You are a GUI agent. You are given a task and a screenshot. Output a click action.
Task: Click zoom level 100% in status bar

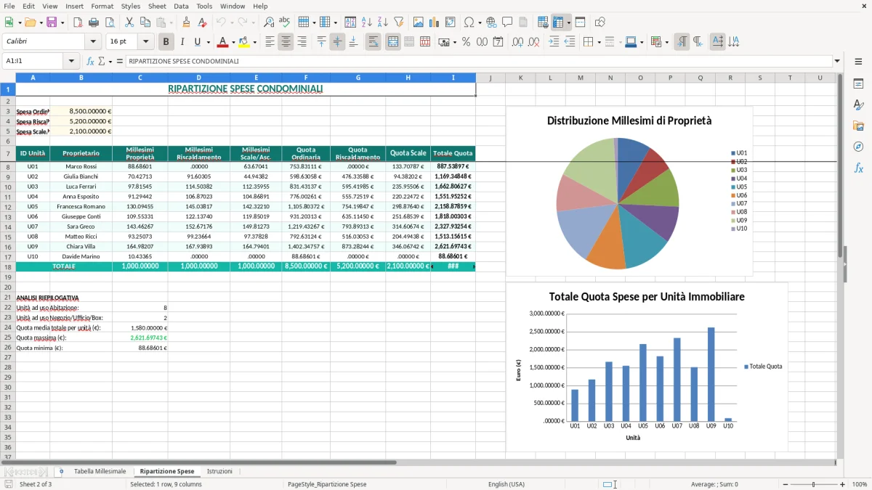(x=860, y=484)
